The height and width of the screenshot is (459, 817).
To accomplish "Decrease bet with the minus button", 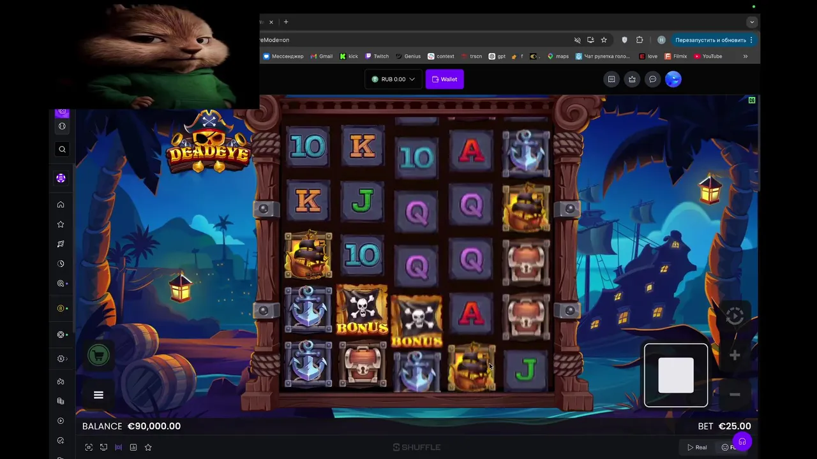I will pos(735,395).
